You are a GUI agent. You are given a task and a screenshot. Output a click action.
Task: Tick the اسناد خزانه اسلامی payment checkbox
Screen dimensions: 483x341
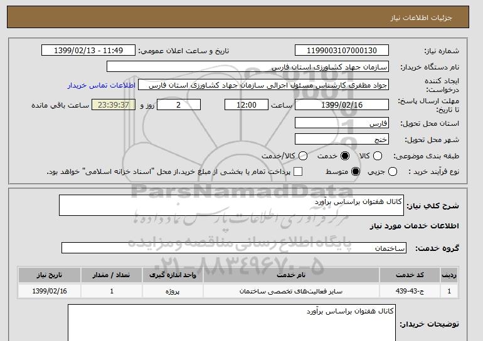(x=297, y=171)
